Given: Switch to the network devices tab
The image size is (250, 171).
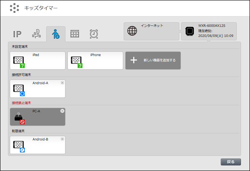Looking at the screenshot, I should point(37,34).
